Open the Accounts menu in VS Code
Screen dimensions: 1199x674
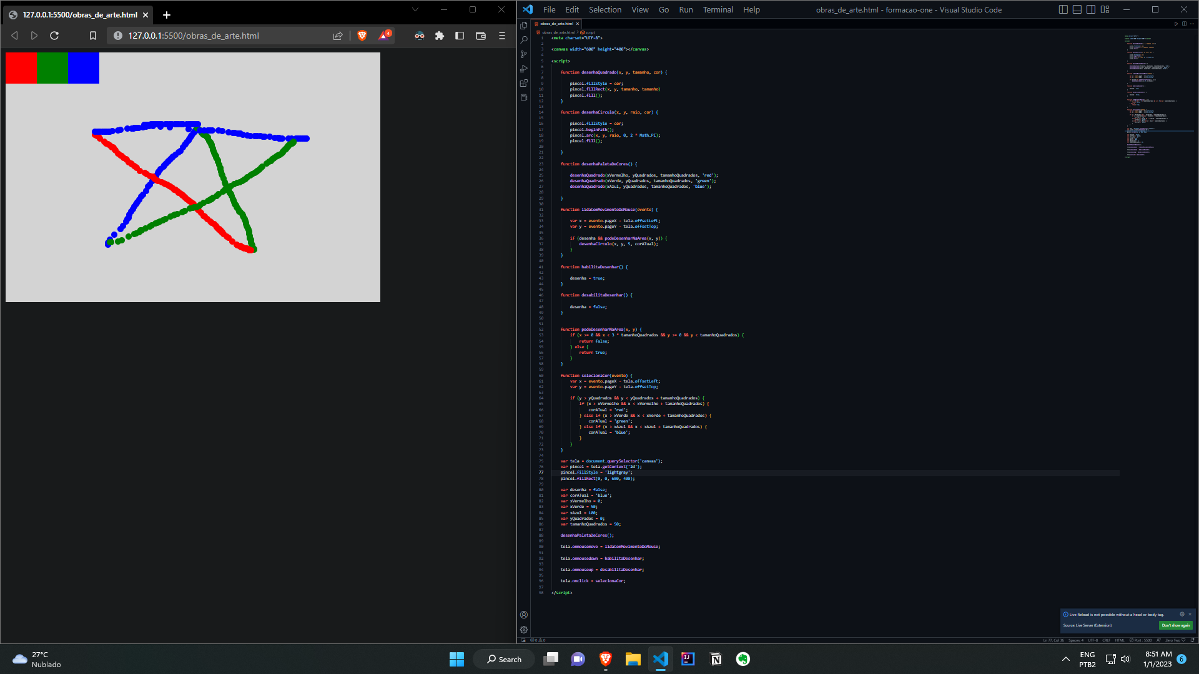[523, 615]
